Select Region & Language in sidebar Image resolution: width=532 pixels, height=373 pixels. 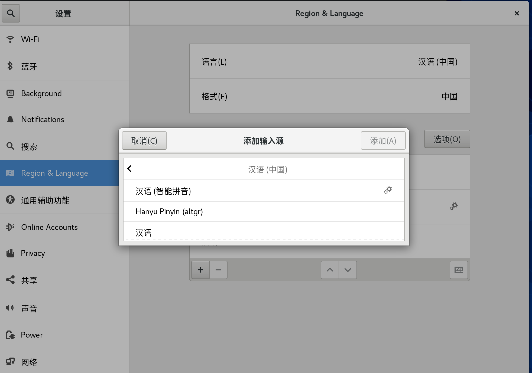tap(54, 173)
